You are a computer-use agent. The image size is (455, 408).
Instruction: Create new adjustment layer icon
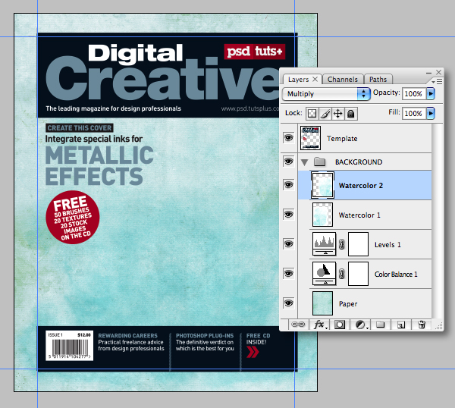[361, 325]
